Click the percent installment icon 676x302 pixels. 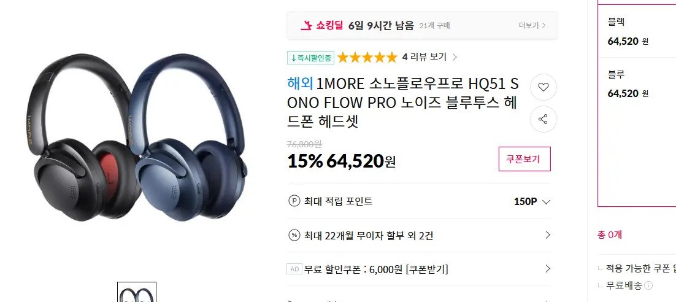tap(294, 235)
